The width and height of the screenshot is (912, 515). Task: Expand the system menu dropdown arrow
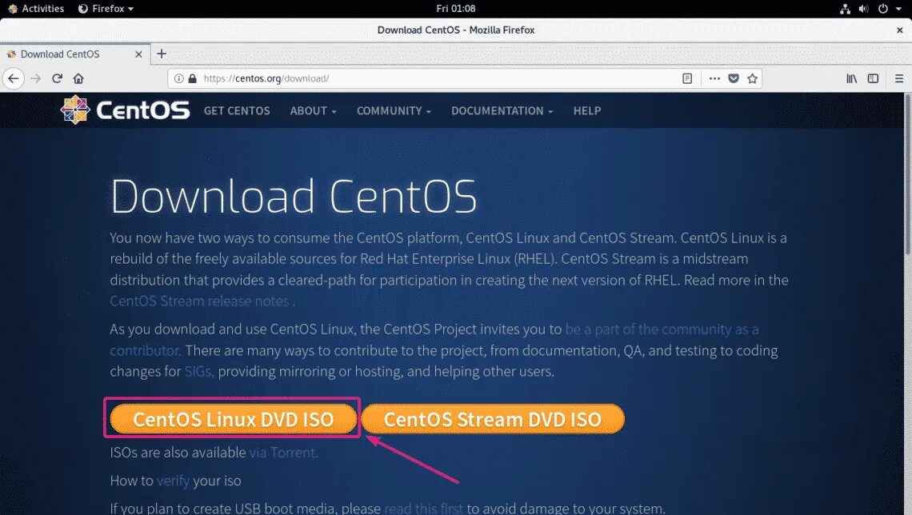pos(899,9)
